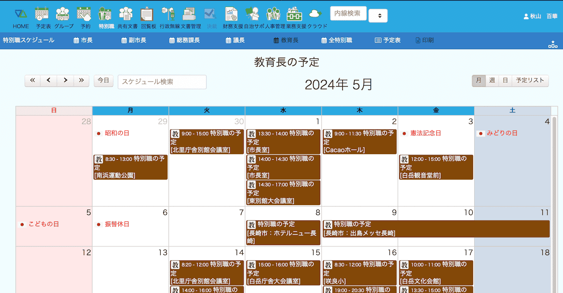Open the 秋山 百華 user menu
The image size is (563, 293).
click(x=540, y=16)
